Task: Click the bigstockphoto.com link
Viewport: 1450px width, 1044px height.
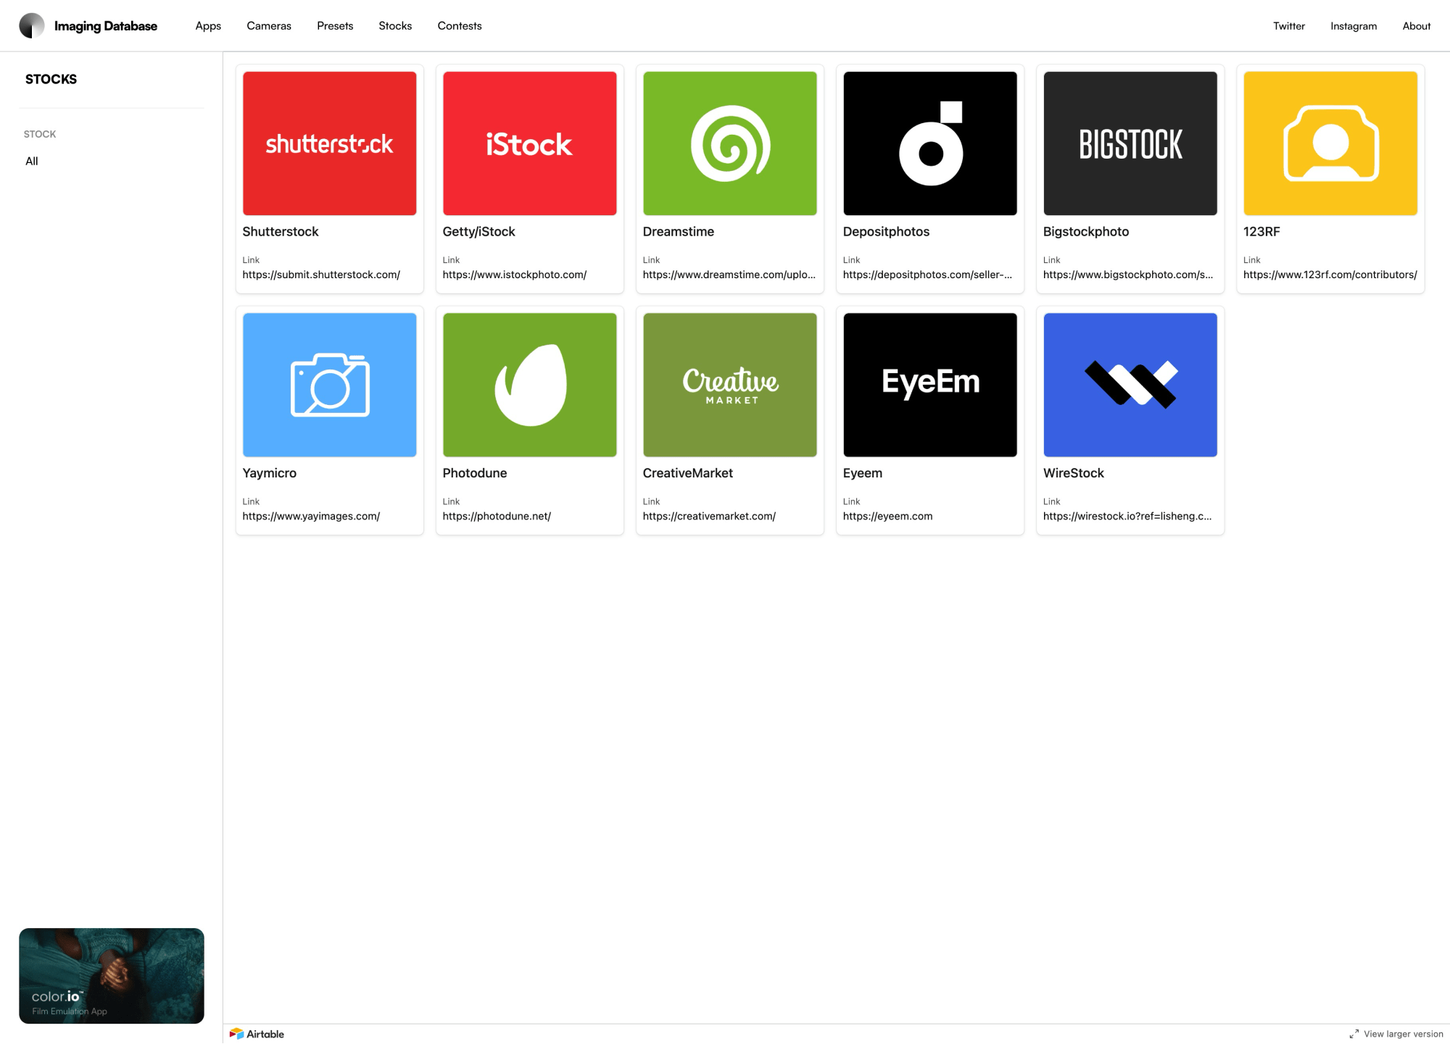Action: click(1128, 275)
